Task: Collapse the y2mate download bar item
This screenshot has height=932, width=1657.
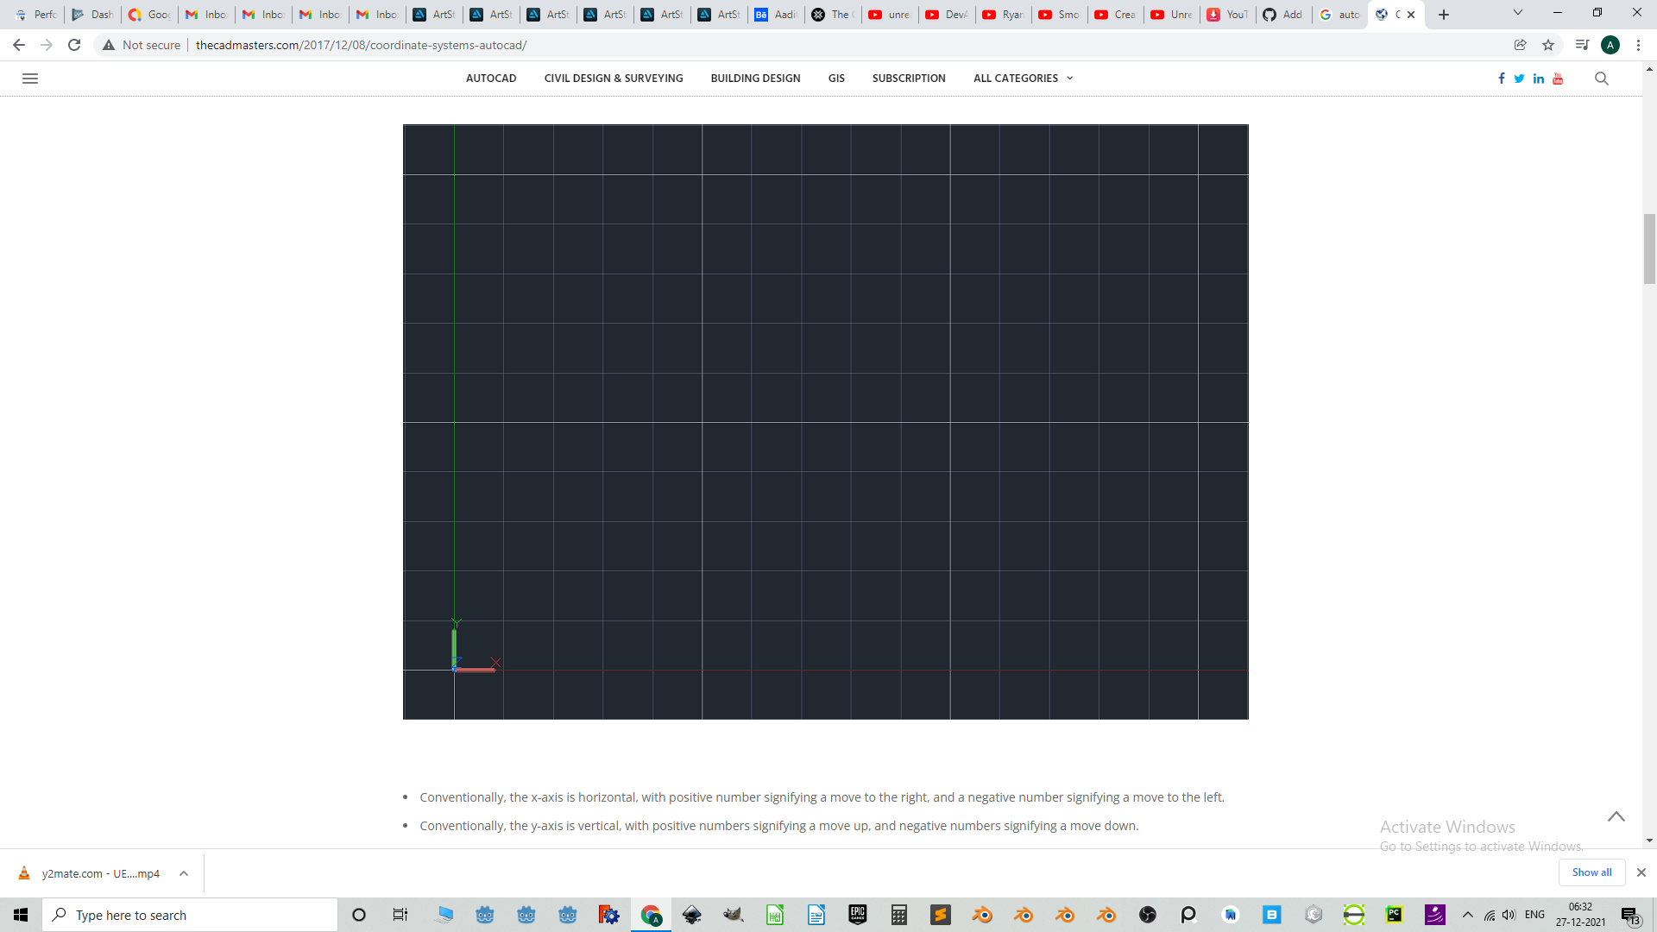Action: (x=183, y=873)
